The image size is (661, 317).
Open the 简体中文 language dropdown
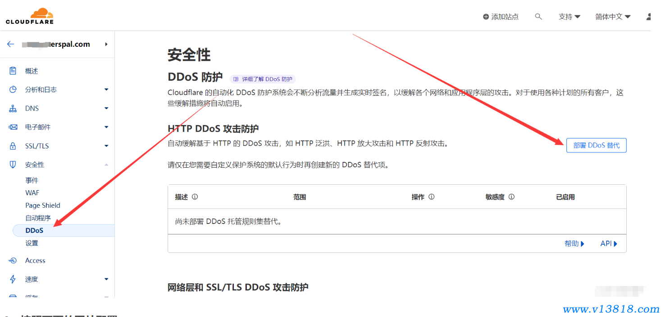click(x=613, y=17)
